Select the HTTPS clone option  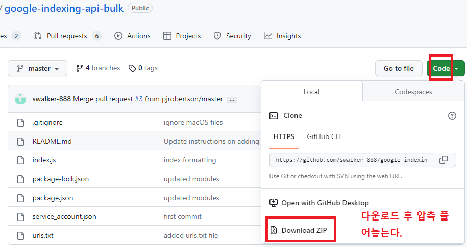tap(284, 136)
